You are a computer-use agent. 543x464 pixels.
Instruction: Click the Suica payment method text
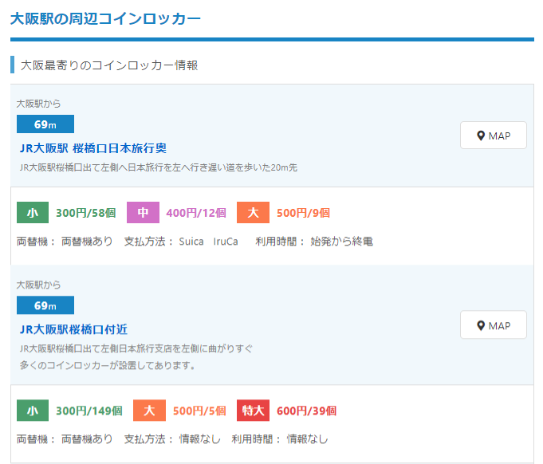pyautogui.click(x=191, y=242)
